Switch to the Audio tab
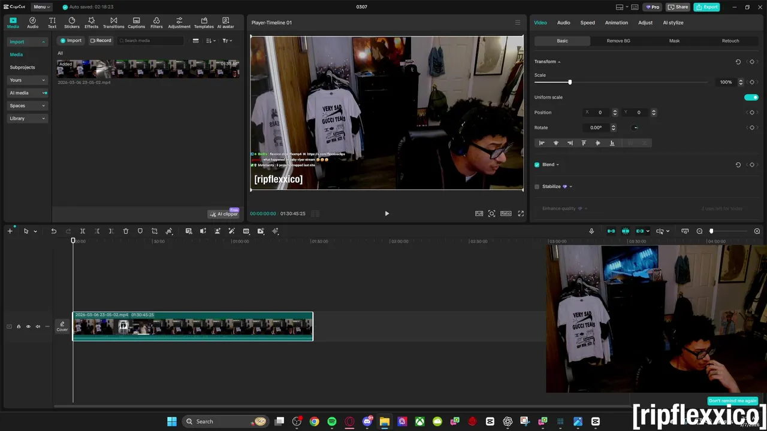 pos(563,23)
